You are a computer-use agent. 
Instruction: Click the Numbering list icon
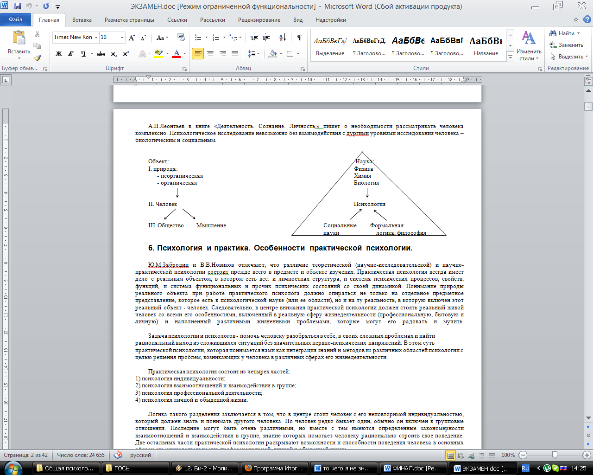[x=216, y=38]
